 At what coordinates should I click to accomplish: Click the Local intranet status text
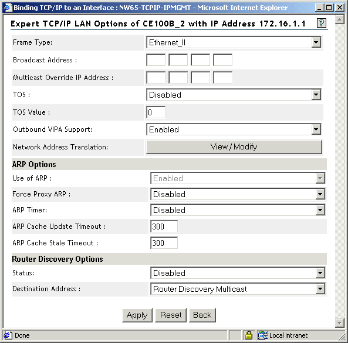tap(288, 335)
